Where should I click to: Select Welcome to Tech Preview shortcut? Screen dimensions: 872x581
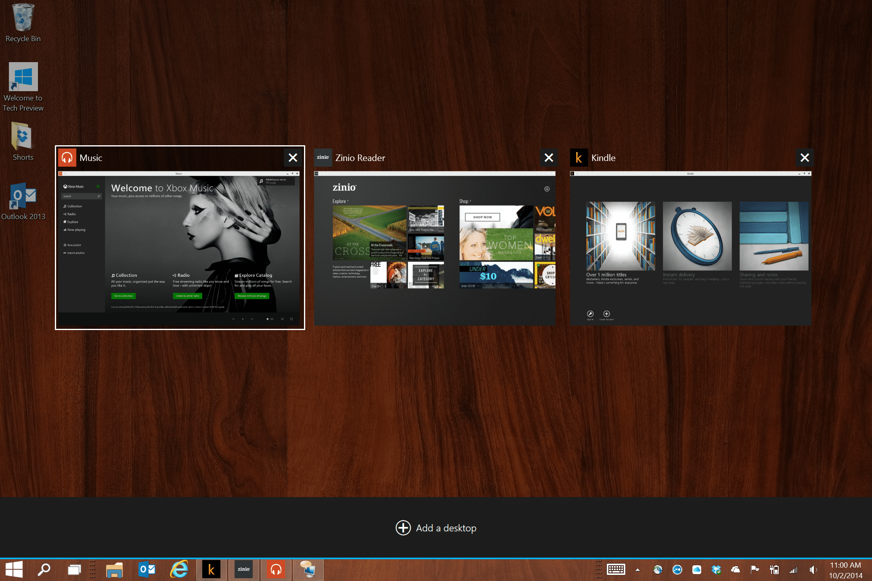pyautogui.click(x=23, y=87)
